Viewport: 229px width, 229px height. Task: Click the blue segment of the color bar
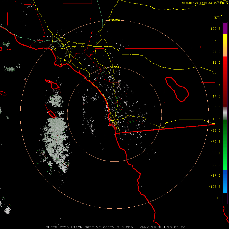[225, 181]
